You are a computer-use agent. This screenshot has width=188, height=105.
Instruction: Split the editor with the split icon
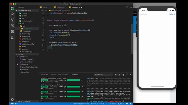tap(127, 7)
